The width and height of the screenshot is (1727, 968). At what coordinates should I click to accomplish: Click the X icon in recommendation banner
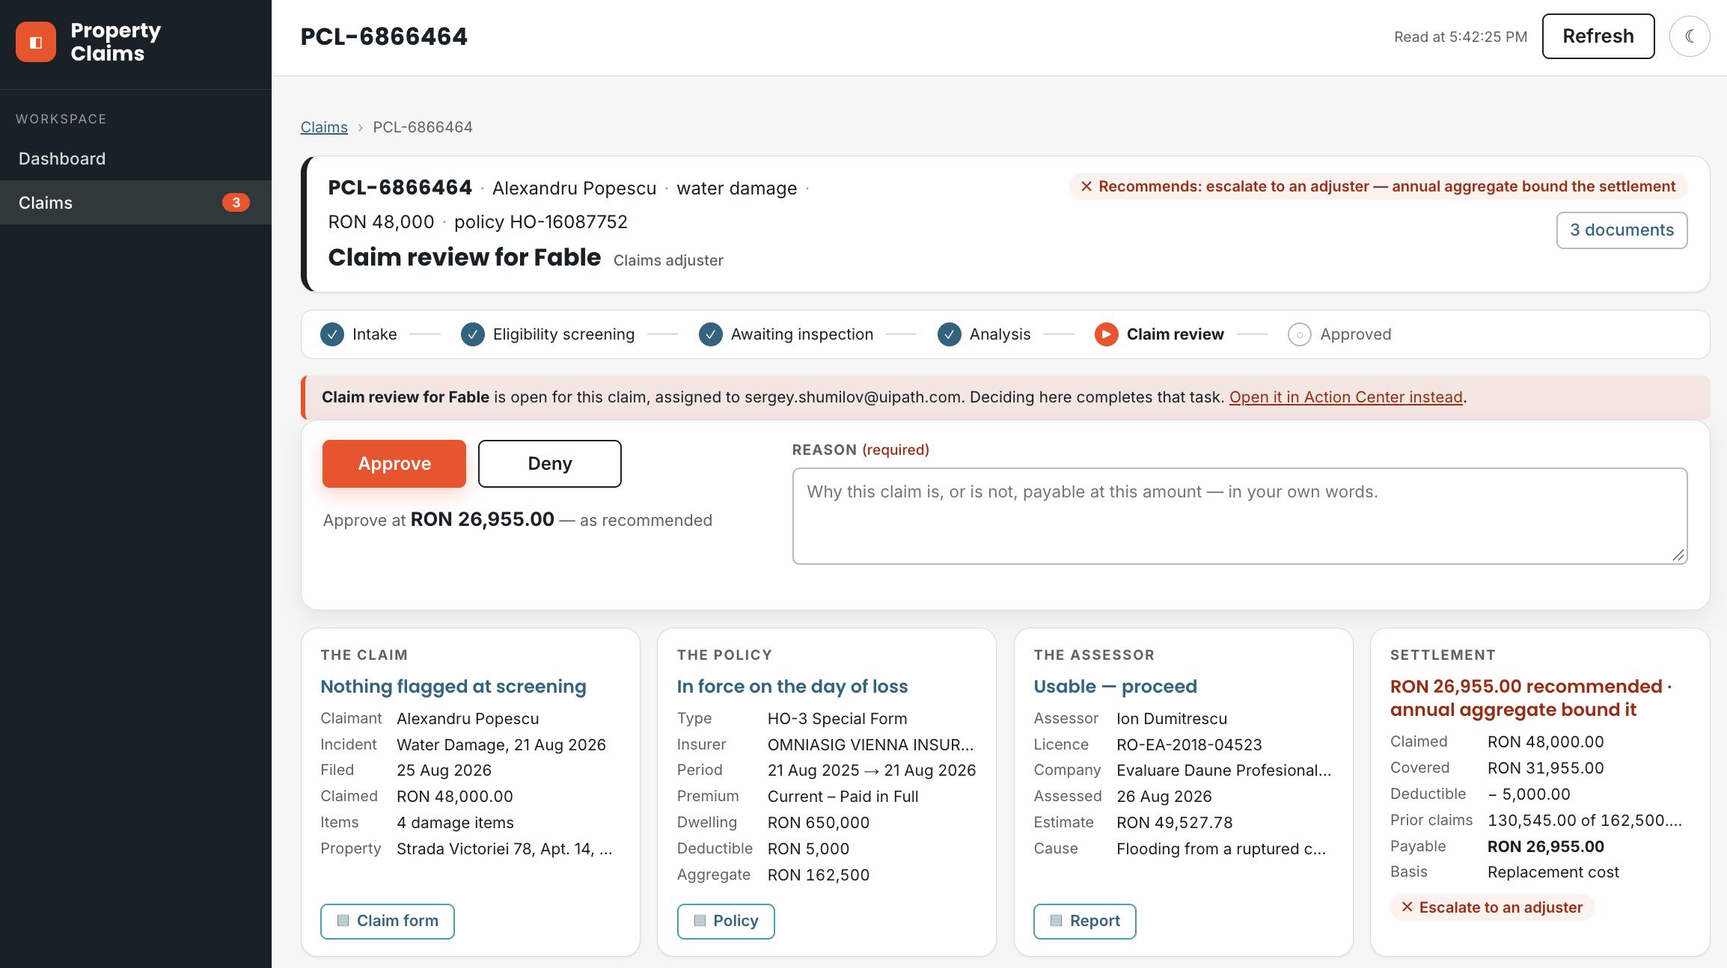(1086, 186)
